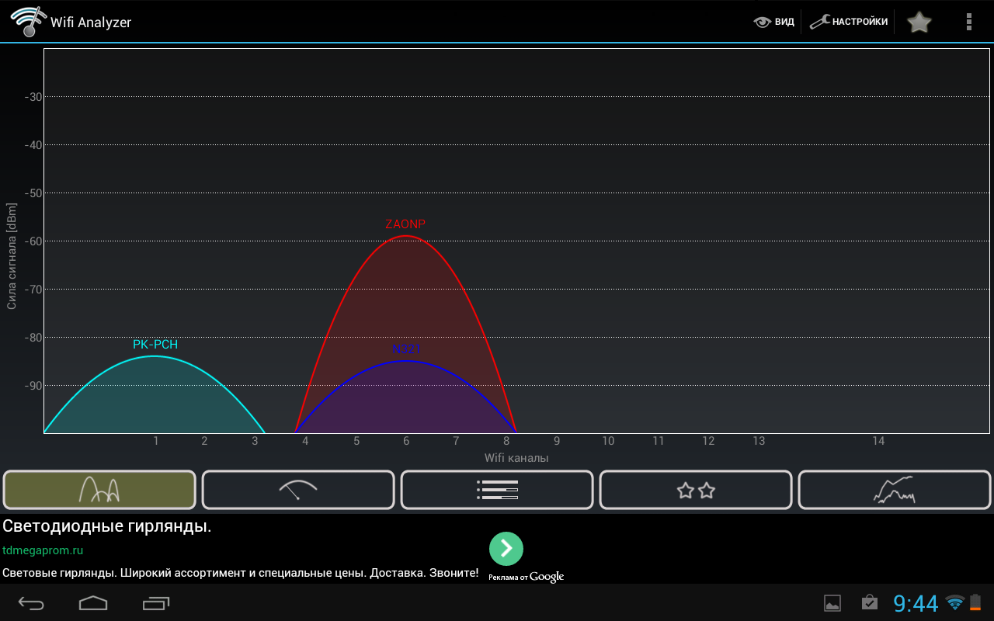
Task: Select the N321 network label
Action: (x=406, y=349)
